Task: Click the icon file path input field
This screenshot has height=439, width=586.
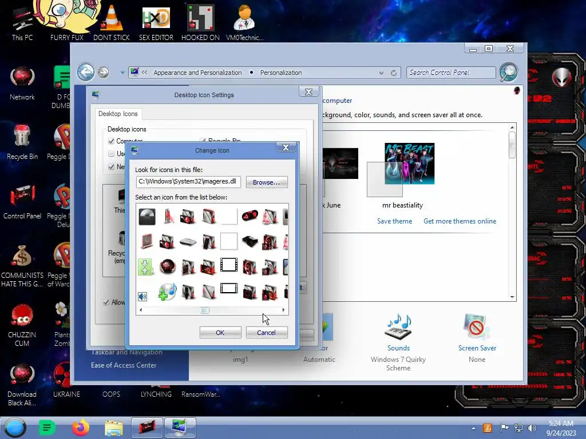Action: [188, 182]
